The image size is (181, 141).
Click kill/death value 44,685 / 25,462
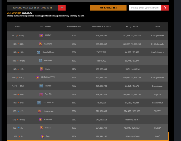(132, 52)
